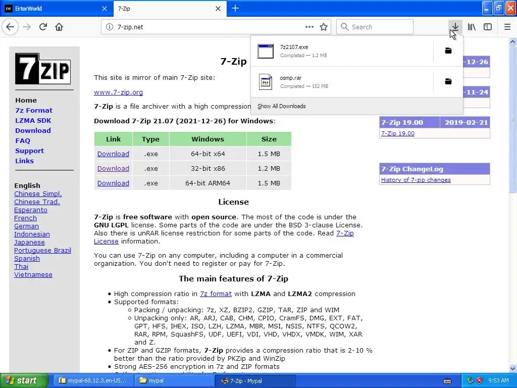The width and height of the screenshot is (517, 388).
Task: Switch language to Portuguese Brazil
Action: (42, 250)
